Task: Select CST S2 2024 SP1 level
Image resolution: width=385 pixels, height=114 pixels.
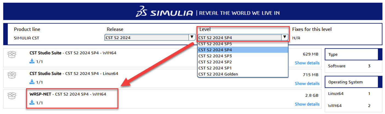Action: pos(215,68)
